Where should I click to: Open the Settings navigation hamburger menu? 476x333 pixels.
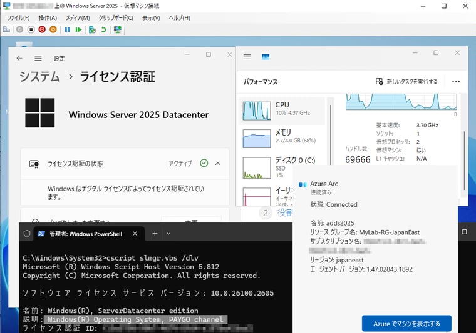(38, 58)
